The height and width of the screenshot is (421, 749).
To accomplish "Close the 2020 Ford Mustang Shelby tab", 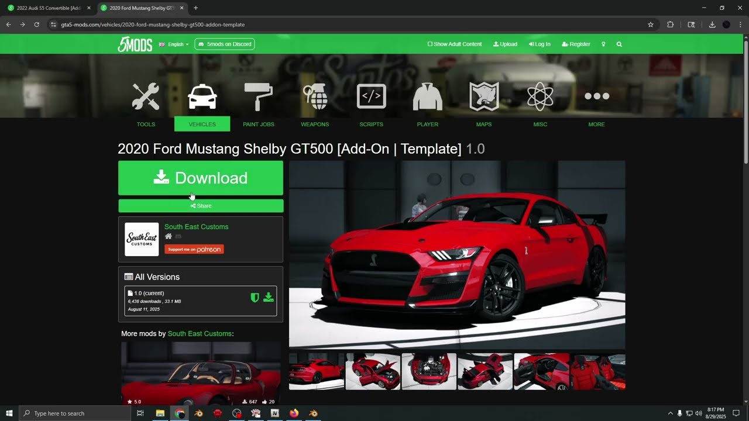I will coord(181,8).
